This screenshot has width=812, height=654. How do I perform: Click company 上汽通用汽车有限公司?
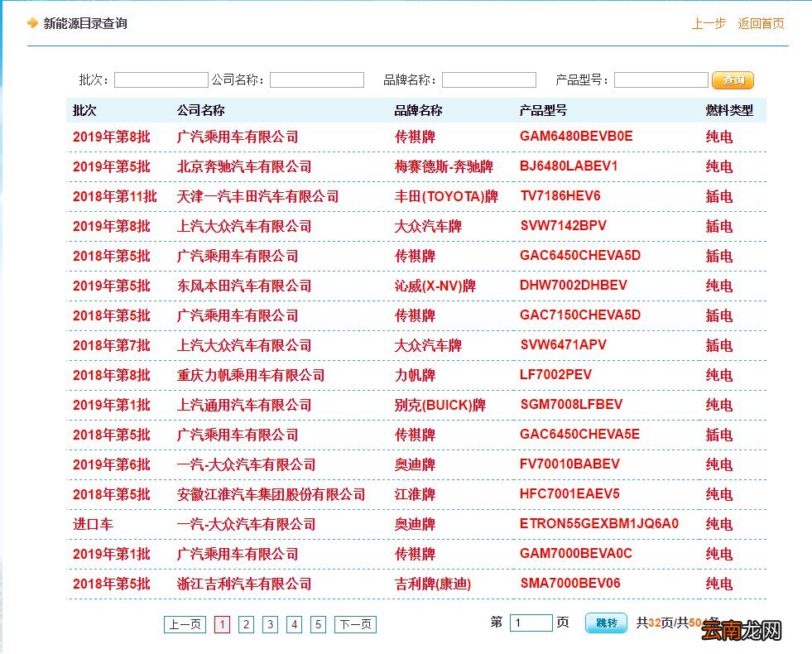point(244,405)
